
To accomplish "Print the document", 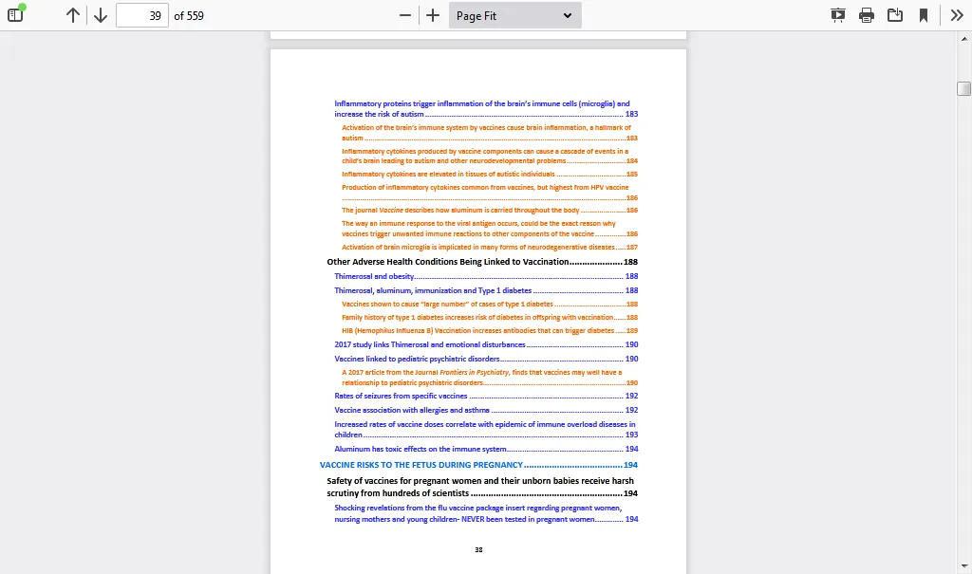I will [x=866, y=15].
